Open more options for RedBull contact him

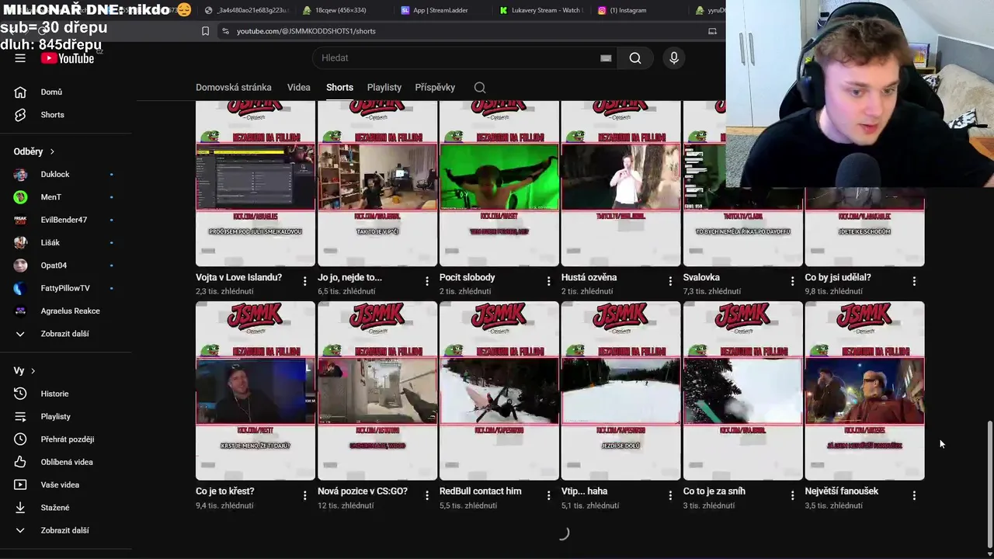click(548, 495)
